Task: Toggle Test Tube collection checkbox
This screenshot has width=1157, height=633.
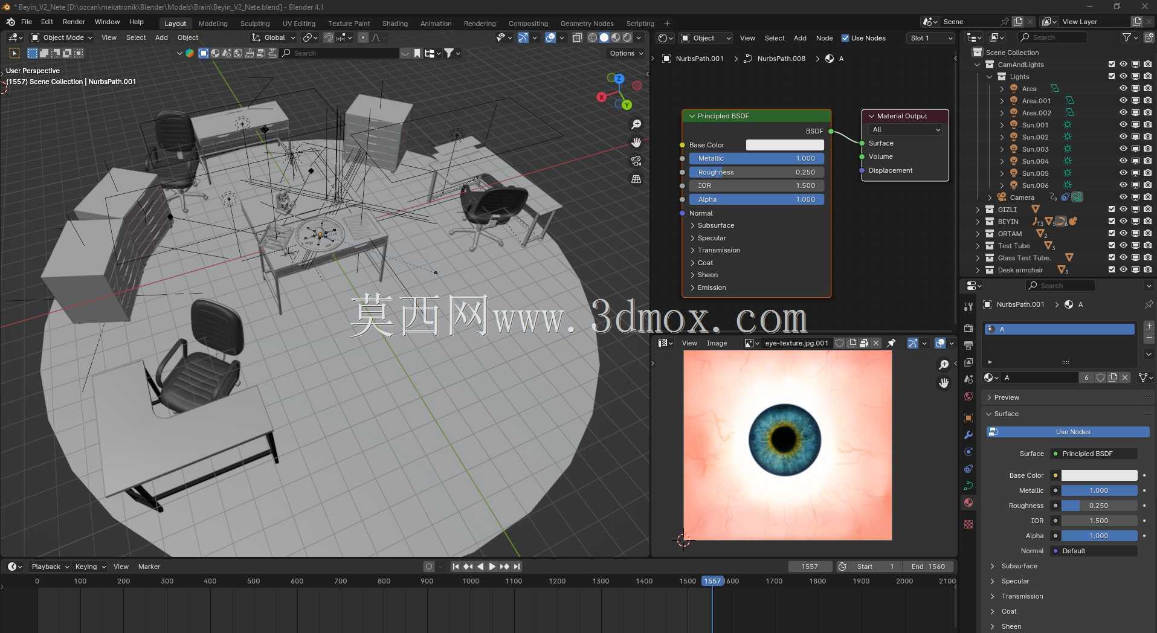Action: click(x=1111, y=246)
